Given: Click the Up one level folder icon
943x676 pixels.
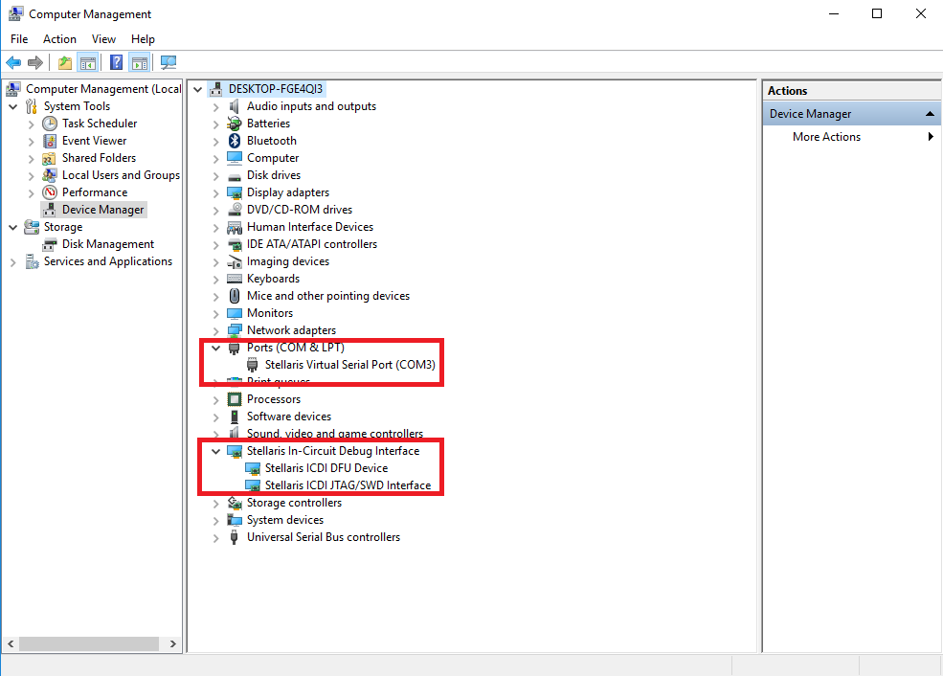Looking at the screenshot, I should [x=65, y=62].
